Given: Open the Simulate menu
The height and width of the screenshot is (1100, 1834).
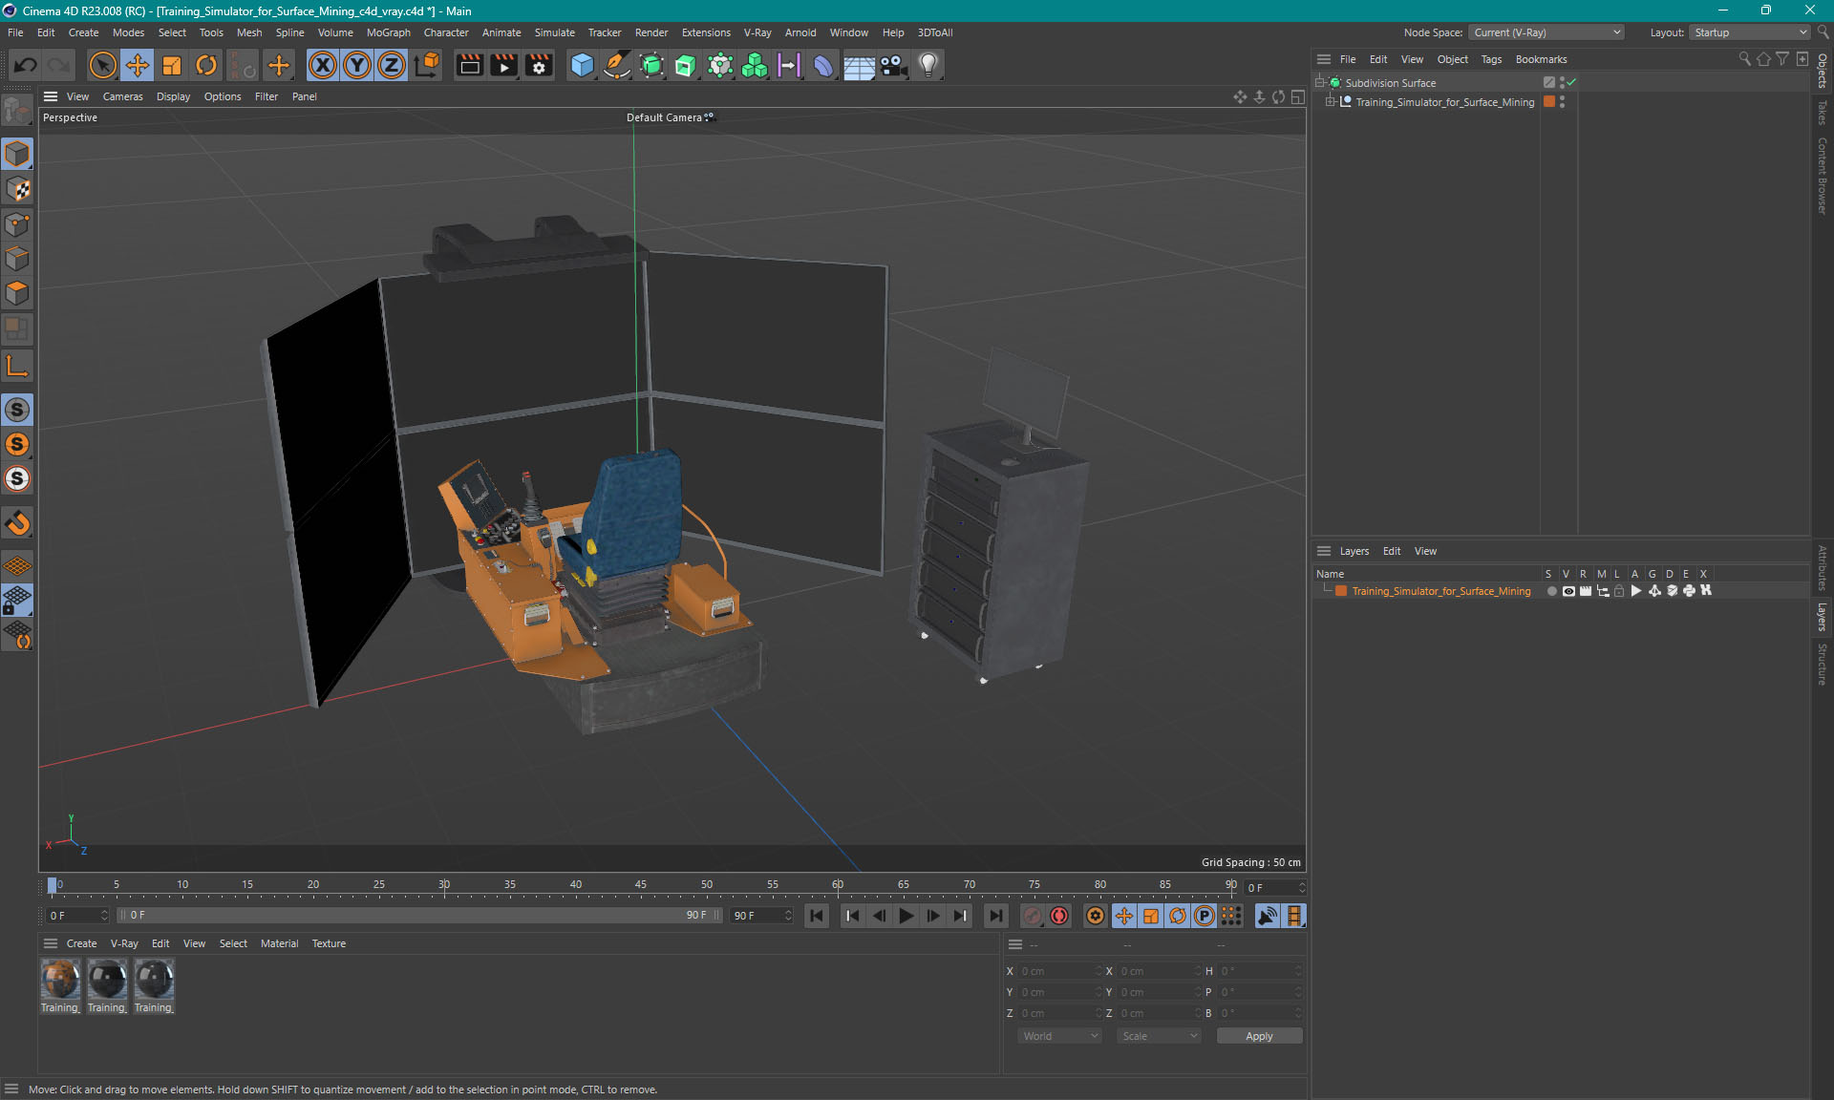Looking at the screenshot, I should pyautogui.click(x=554, y=32).
